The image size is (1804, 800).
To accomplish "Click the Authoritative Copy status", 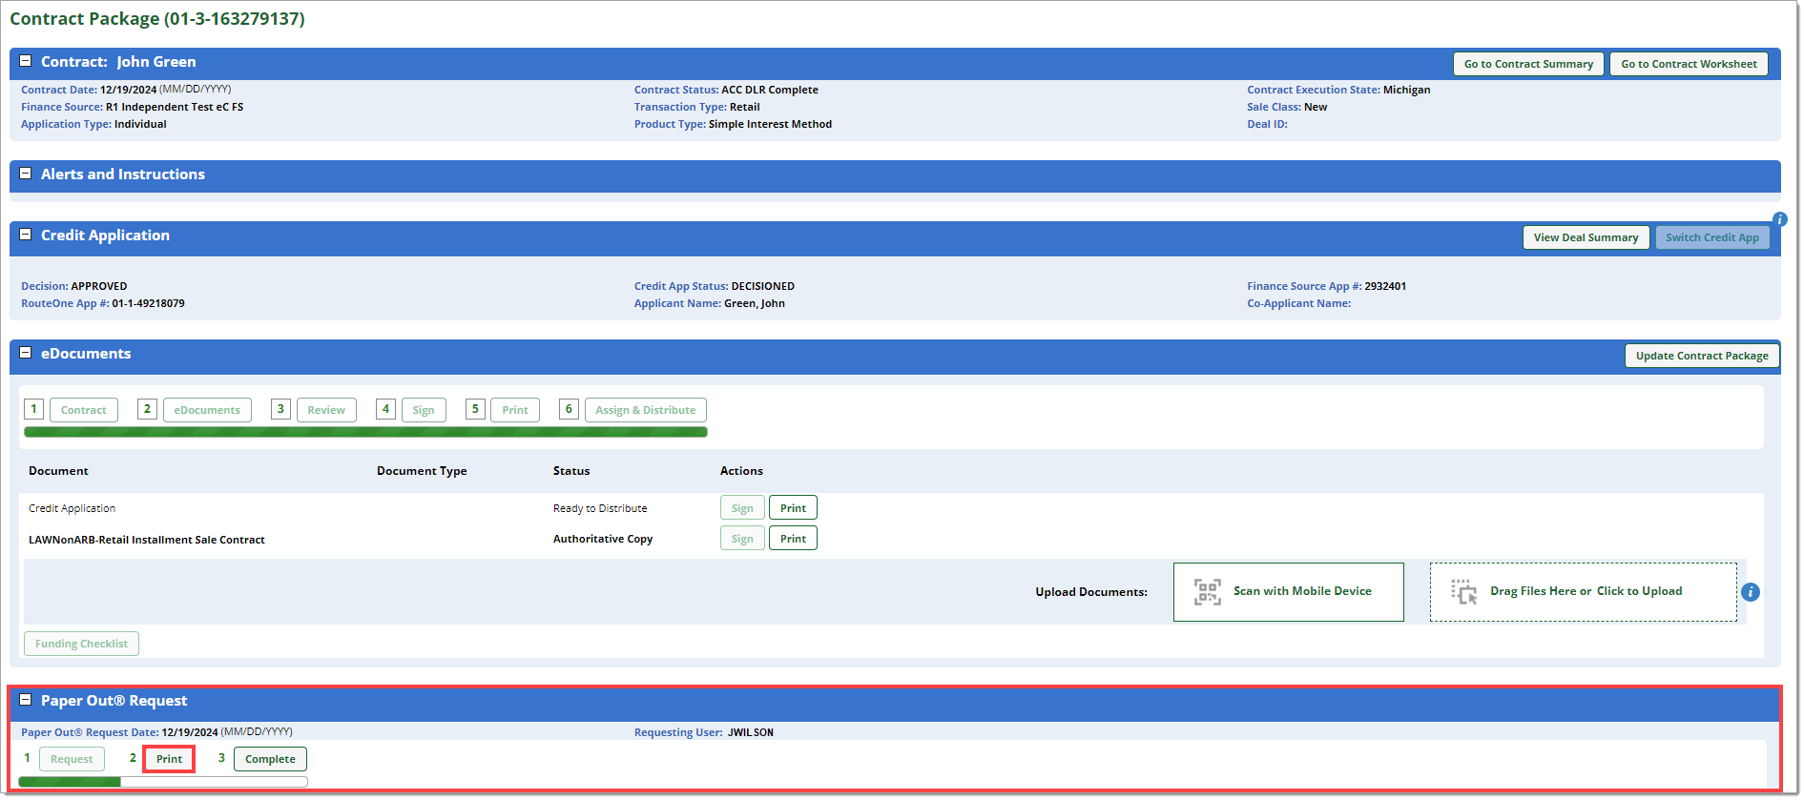I will coord(603,539).
